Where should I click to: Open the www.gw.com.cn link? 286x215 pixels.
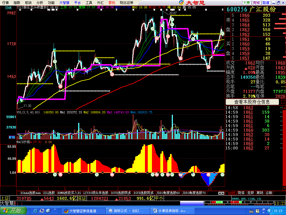pyautogui.click(x=246, y=198)
